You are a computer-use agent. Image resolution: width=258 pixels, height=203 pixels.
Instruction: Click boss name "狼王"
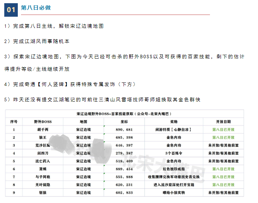coord(43,138)
